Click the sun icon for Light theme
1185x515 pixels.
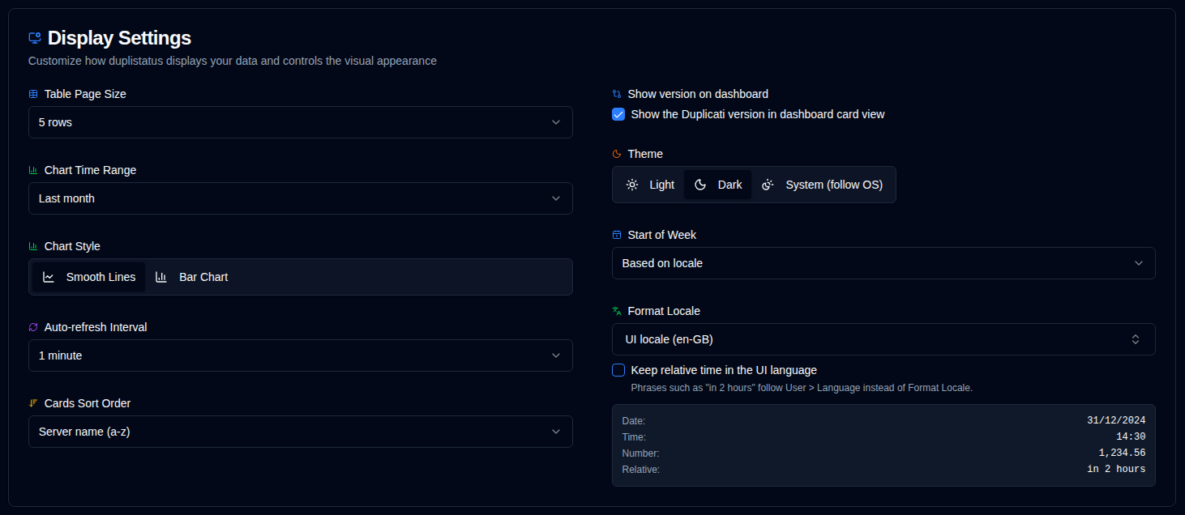(632, 185)
